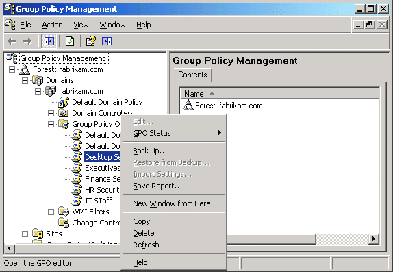
Task: Collapse the Domains tree node
Action: 25,80
